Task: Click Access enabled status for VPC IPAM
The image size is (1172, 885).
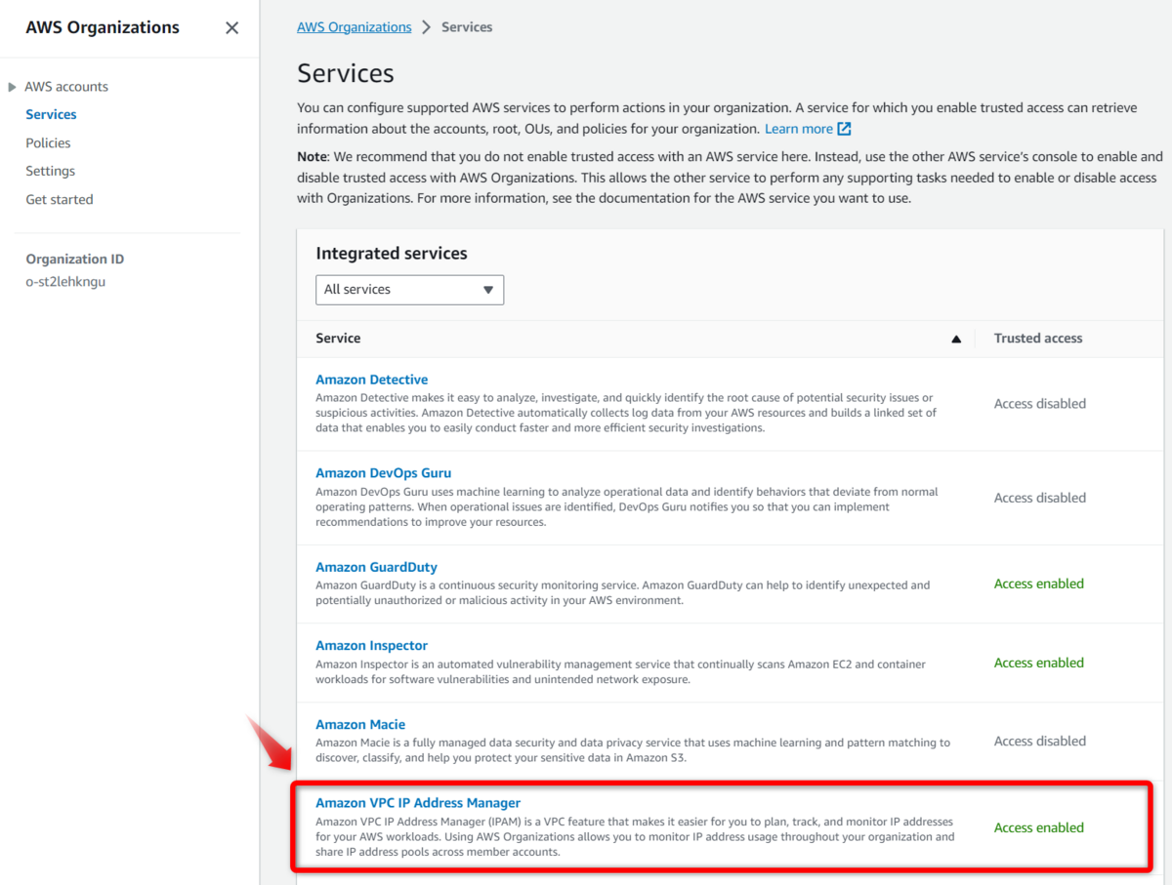Action: click(1039, 827)
